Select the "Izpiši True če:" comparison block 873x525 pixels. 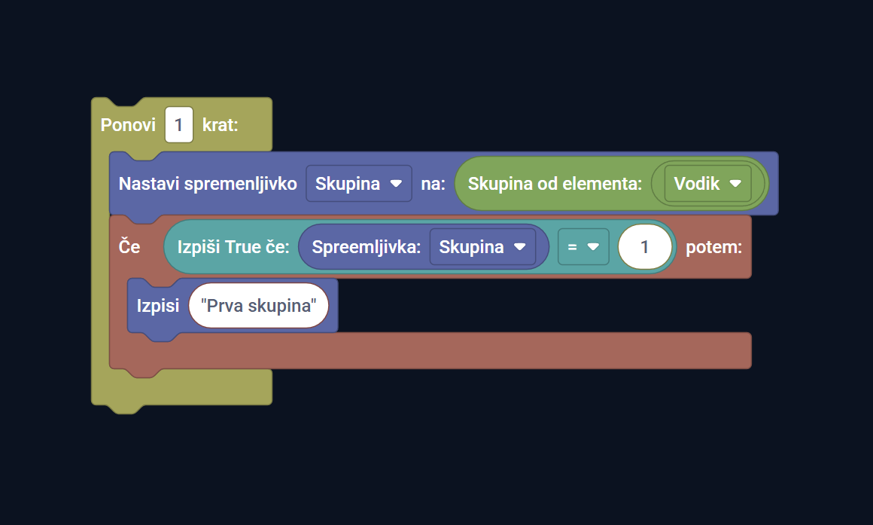click(x=233, y=247)
